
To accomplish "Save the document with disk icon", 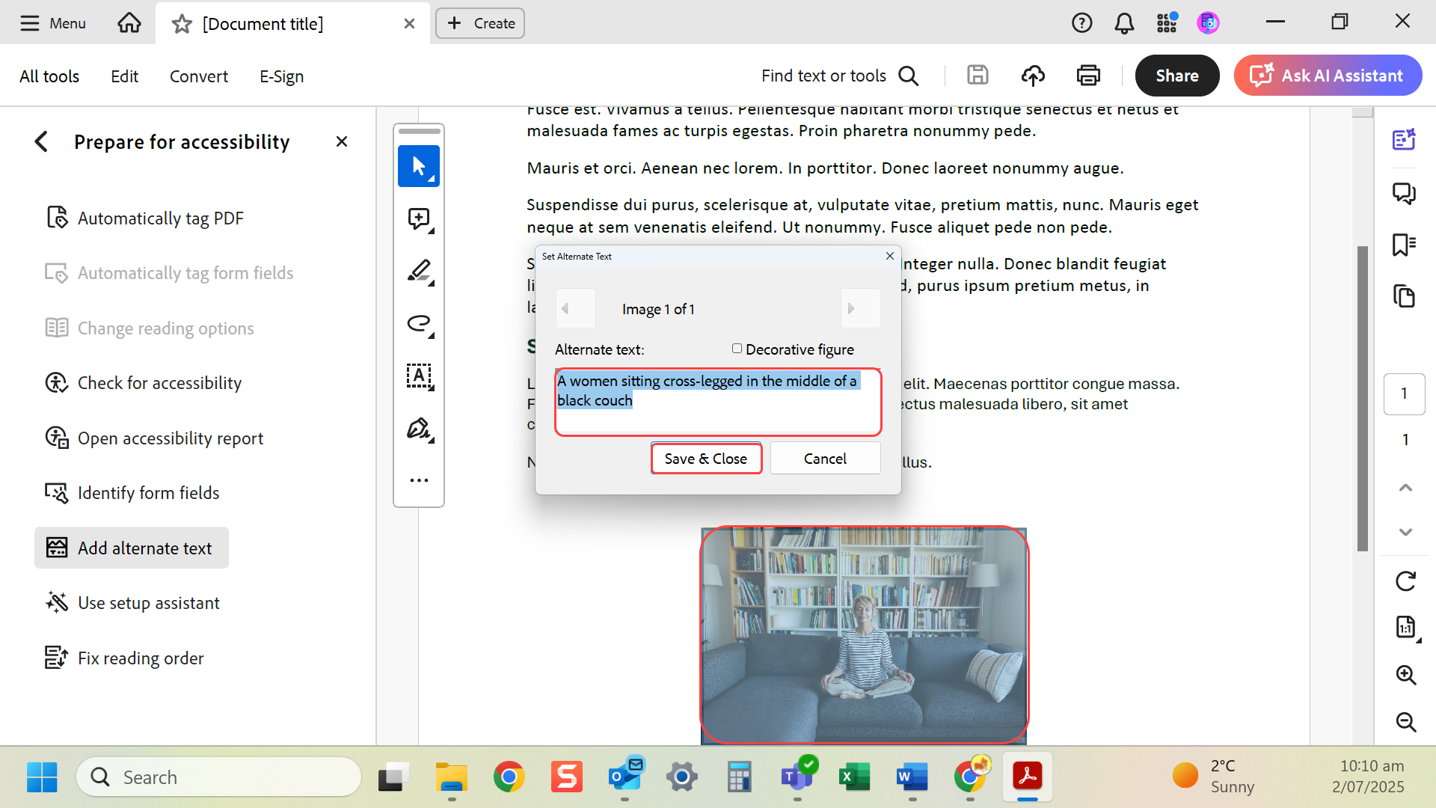I will pyautogui.click(x=978, y=76).
